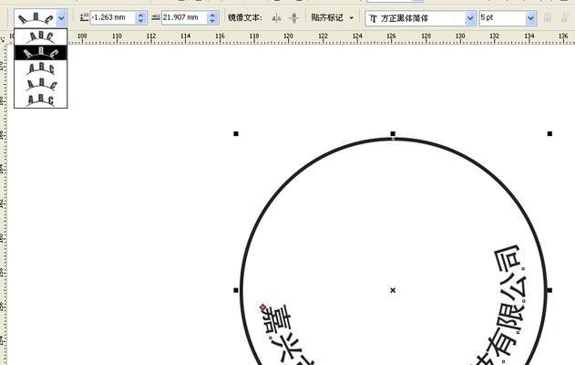Adjust the 21.907 mm offset spinner arrows
The width and height of the screenshot is (575, 365).
point(212,17)
